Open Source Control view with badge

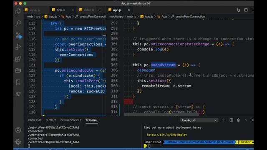pyautogui.click(x=18, y=35)
